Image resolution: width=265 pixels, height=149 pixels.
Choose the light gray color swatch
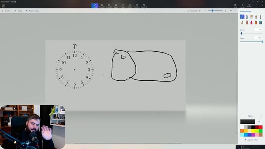click(246, 127)
